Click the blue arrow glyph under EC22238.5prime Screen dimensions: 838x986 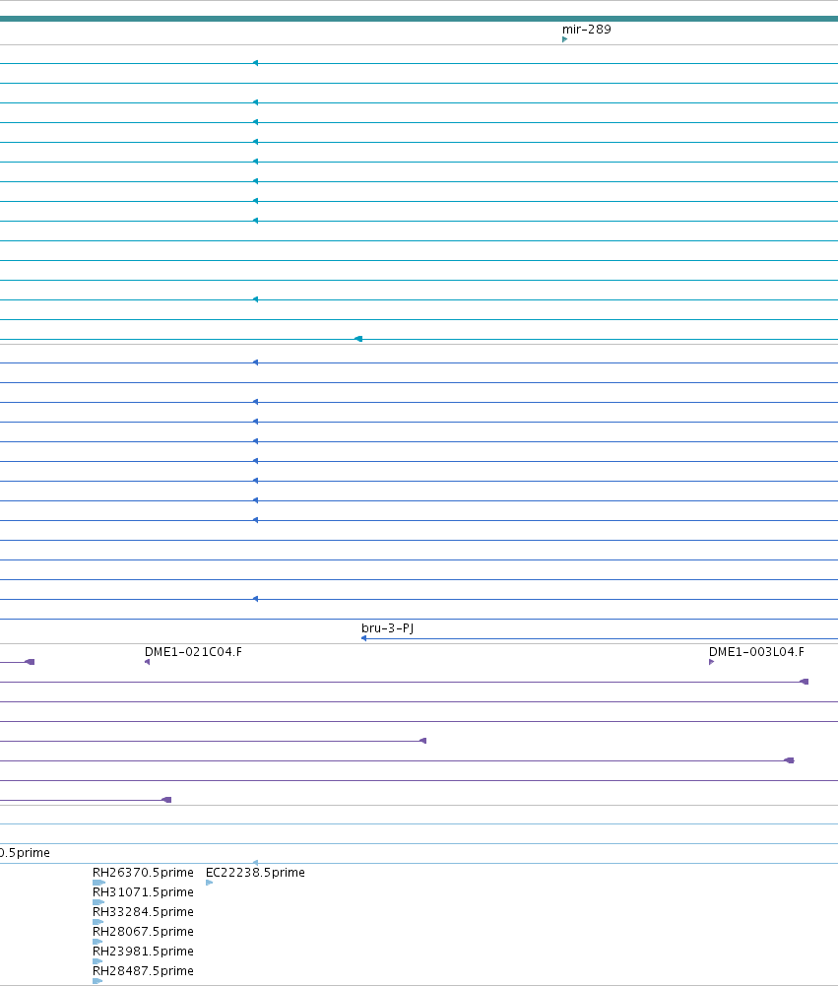(x=210, y=883)
